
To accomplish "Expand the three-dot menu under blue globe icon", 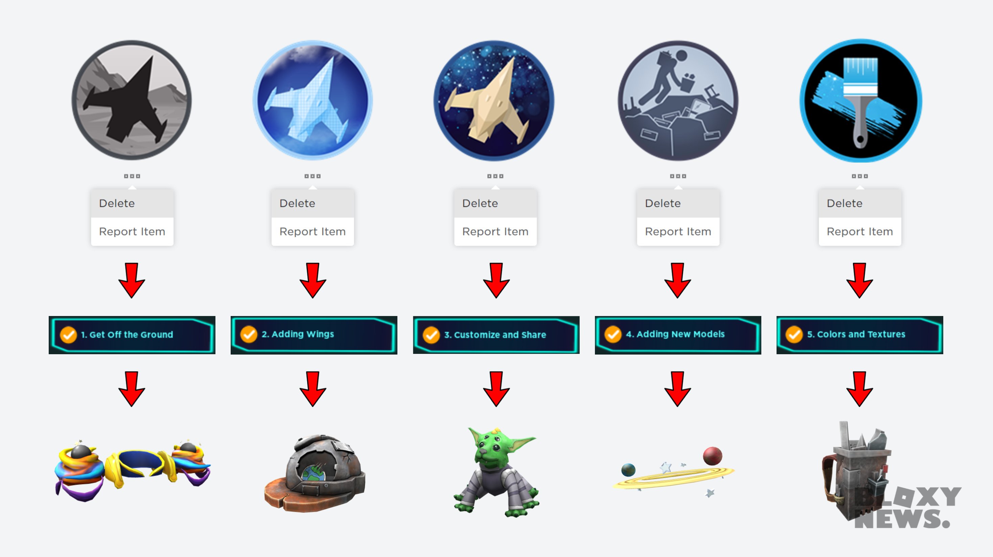I will pyautogui.click(x=313, y=176).
